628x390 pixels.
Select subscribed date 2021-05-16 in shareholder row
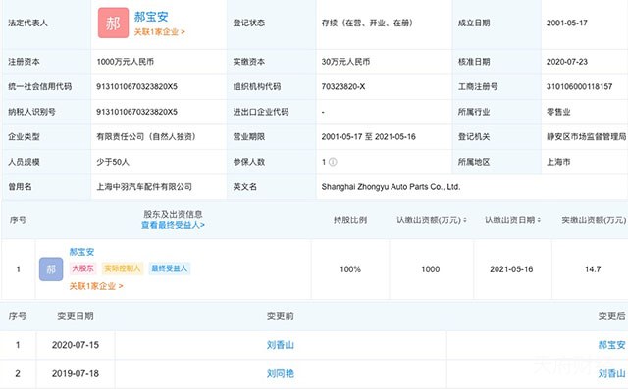(x=511, y=269)
